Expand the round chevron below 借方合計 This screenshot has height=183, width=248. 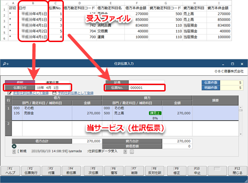coord(14,146)
